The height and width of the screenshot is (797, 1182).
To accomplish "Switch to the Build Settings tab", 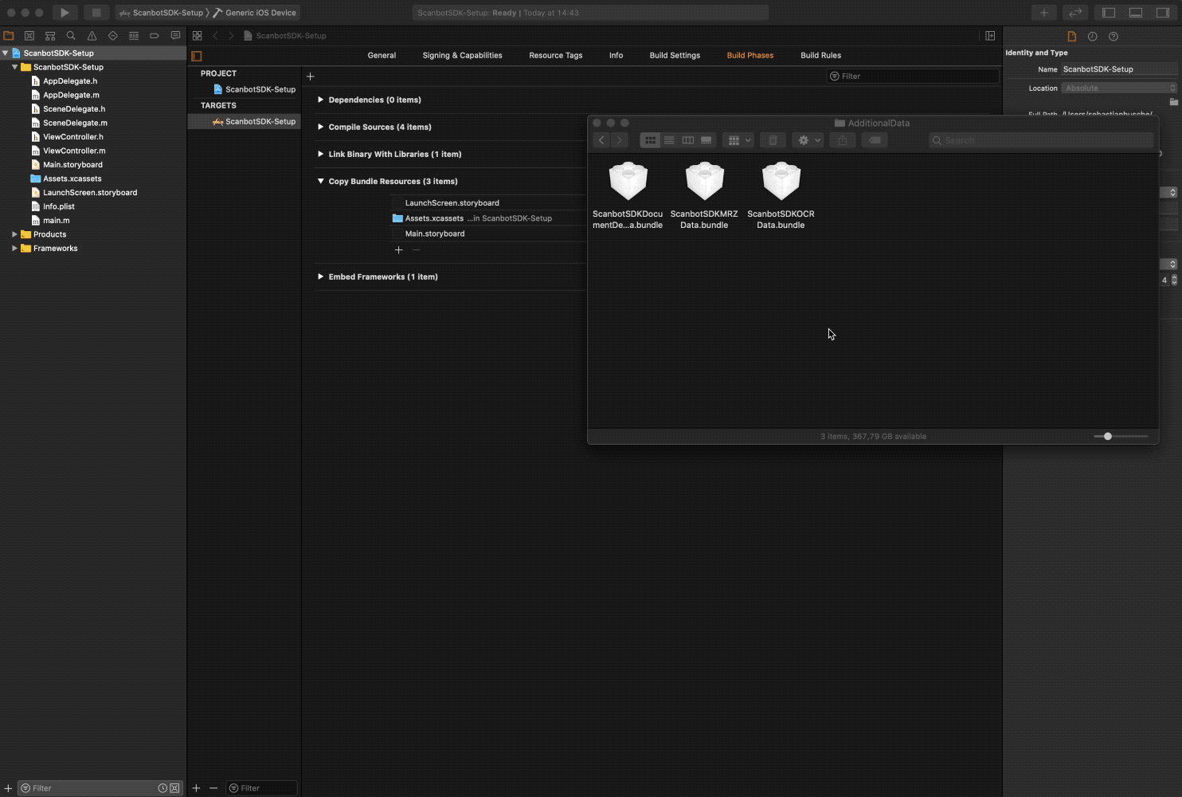I will [674, 56].
